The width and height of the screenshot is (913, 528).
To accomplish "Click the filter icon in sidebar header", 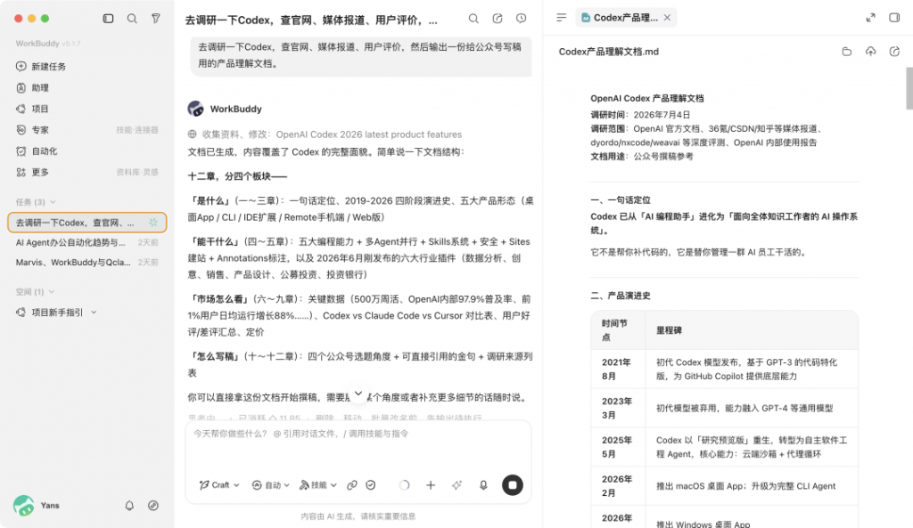I will coord(155,19).
